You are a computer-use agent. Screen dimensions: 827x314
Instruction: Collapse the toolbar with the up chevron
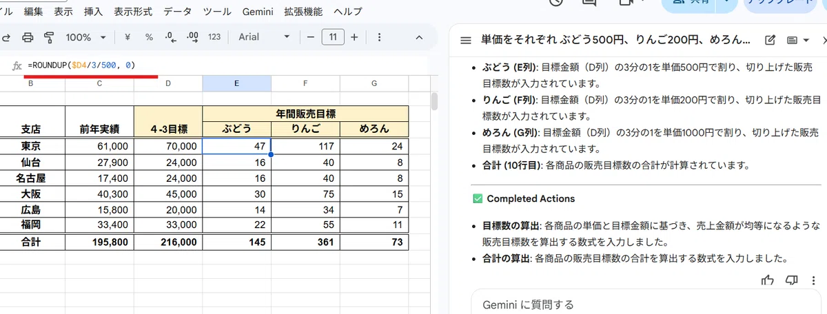(418, 37)
